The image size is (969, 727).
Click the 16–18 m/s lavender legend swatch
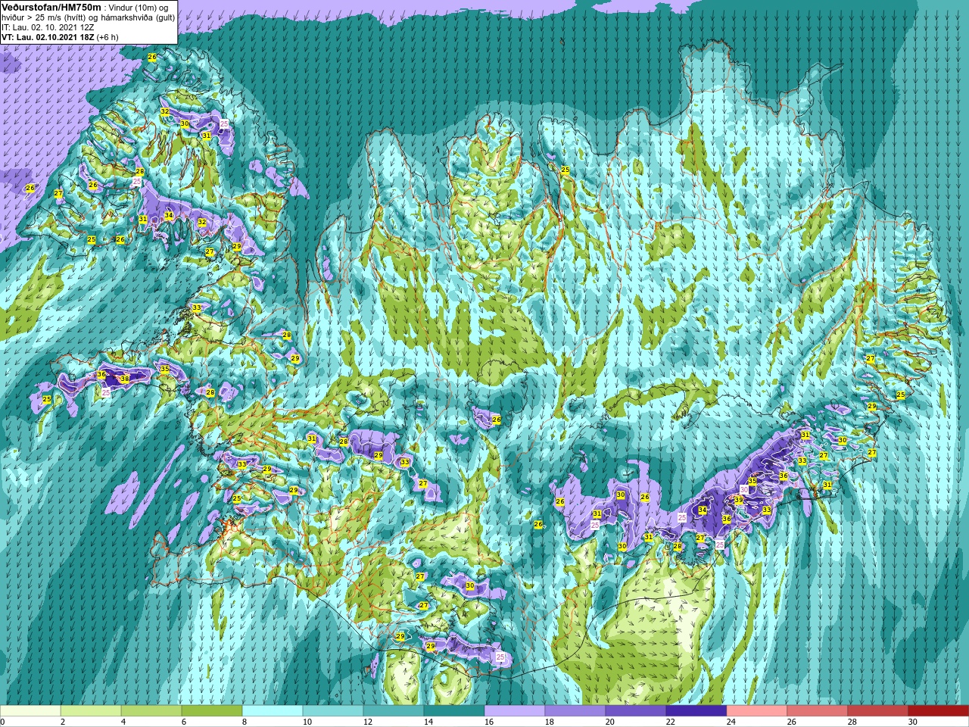point(515,711)
